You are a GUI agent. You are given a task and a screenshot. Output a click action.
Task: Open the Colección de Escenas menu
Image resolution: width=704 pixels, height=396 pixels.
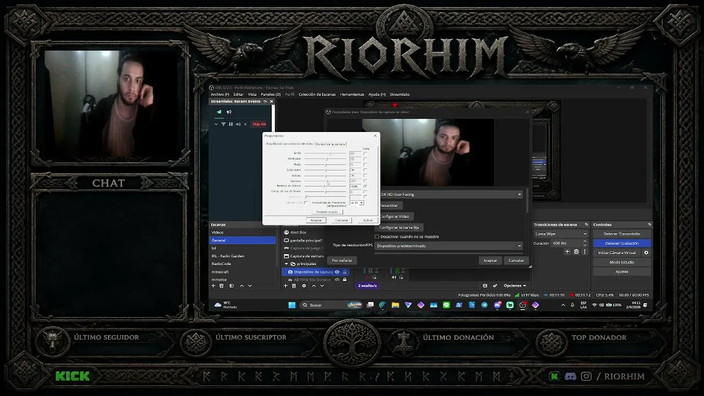click(317, 94)
